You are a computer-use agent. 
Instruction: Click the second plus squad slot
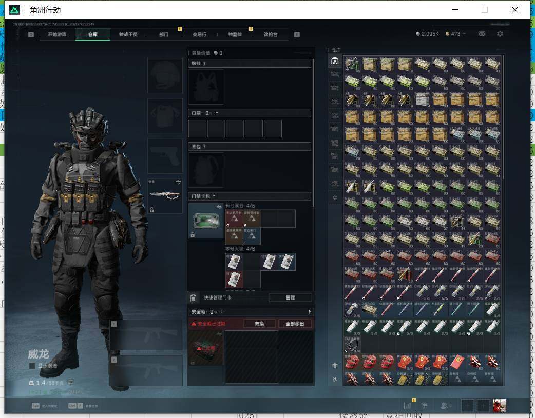pyautogui.click(x=484, y=406)
